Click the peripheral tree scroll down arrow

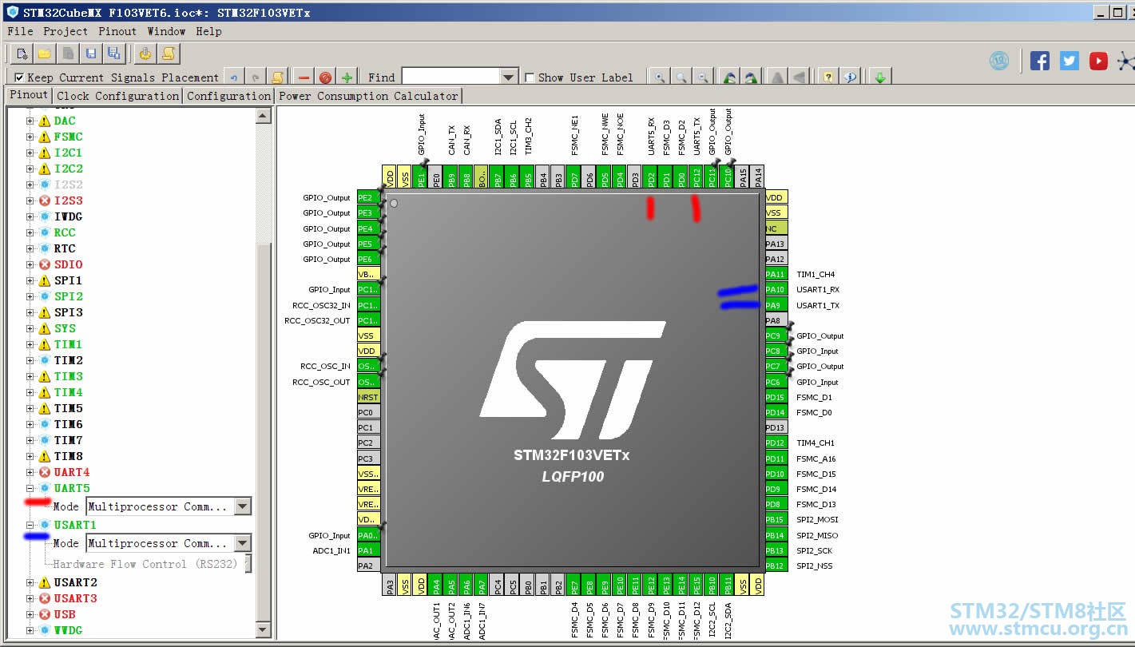[x=263, y=630]
